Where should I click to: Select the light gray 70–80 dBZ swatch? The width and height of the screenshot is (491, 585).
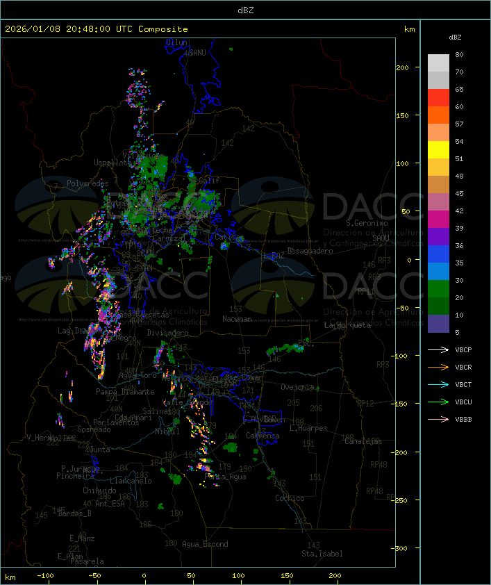(438, 63)
